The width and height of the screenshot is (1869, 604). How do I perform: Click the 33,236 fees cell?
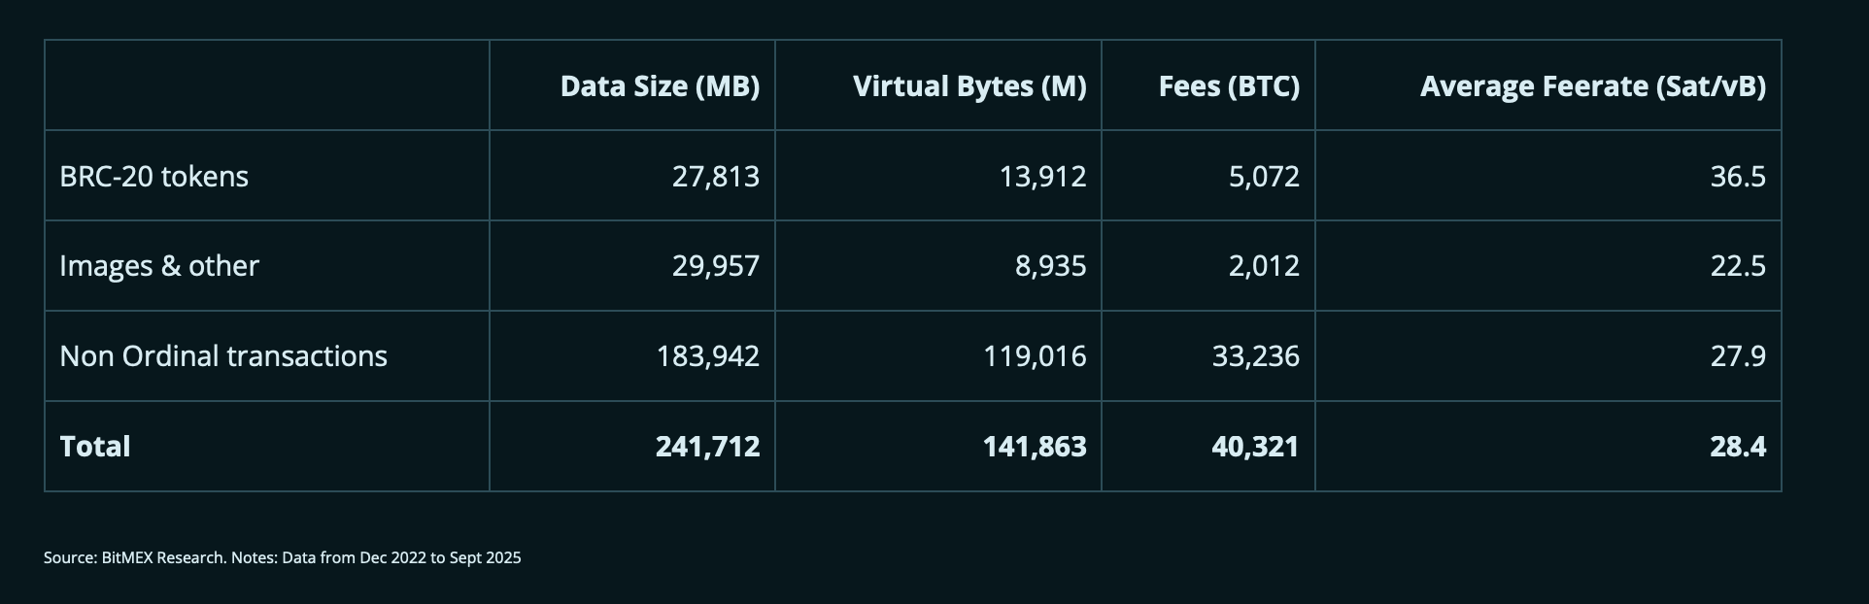pyautogui.click(x=1255, y=356)
